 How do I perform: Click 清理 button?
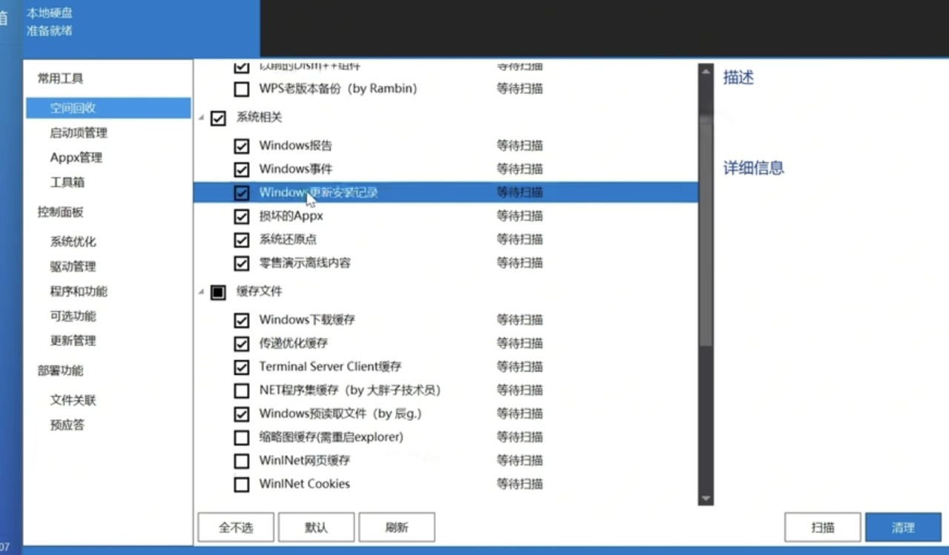tap(903, 528)
